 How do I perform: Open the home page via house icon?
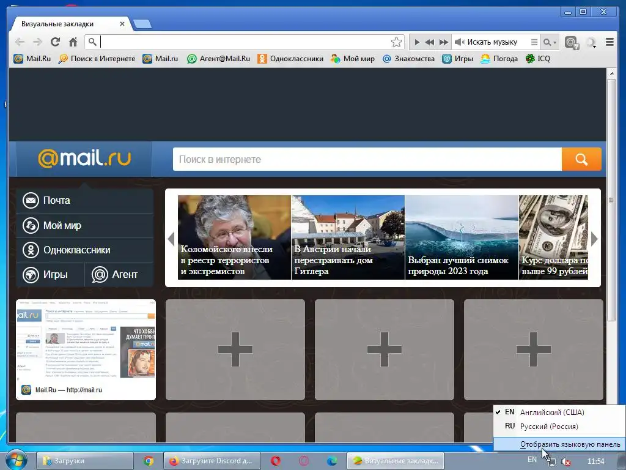[73, 42]
